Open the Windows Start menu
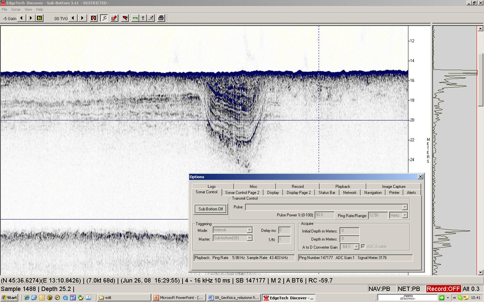Screen dimensions: 484x302 point(10,298)
